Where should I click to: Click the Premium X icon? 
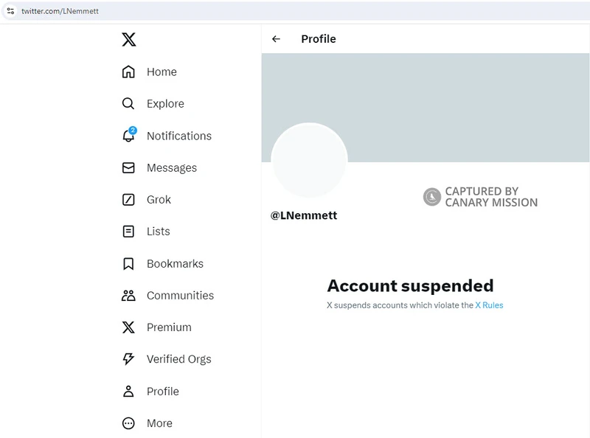click(128, 327)
